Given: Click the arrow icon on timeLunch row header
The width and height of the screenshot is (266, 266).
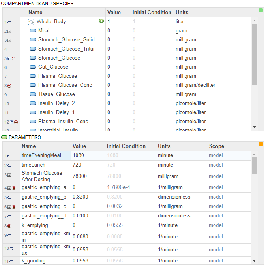Looking at the screenshot, I should tap(9, 166).
